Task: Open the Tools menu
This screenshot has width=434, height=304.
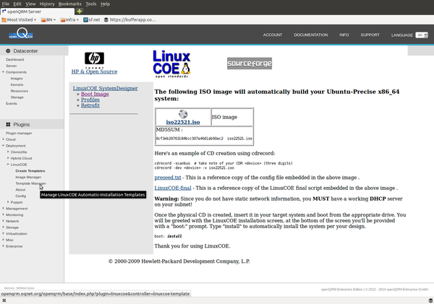Action: pos(91,4)
